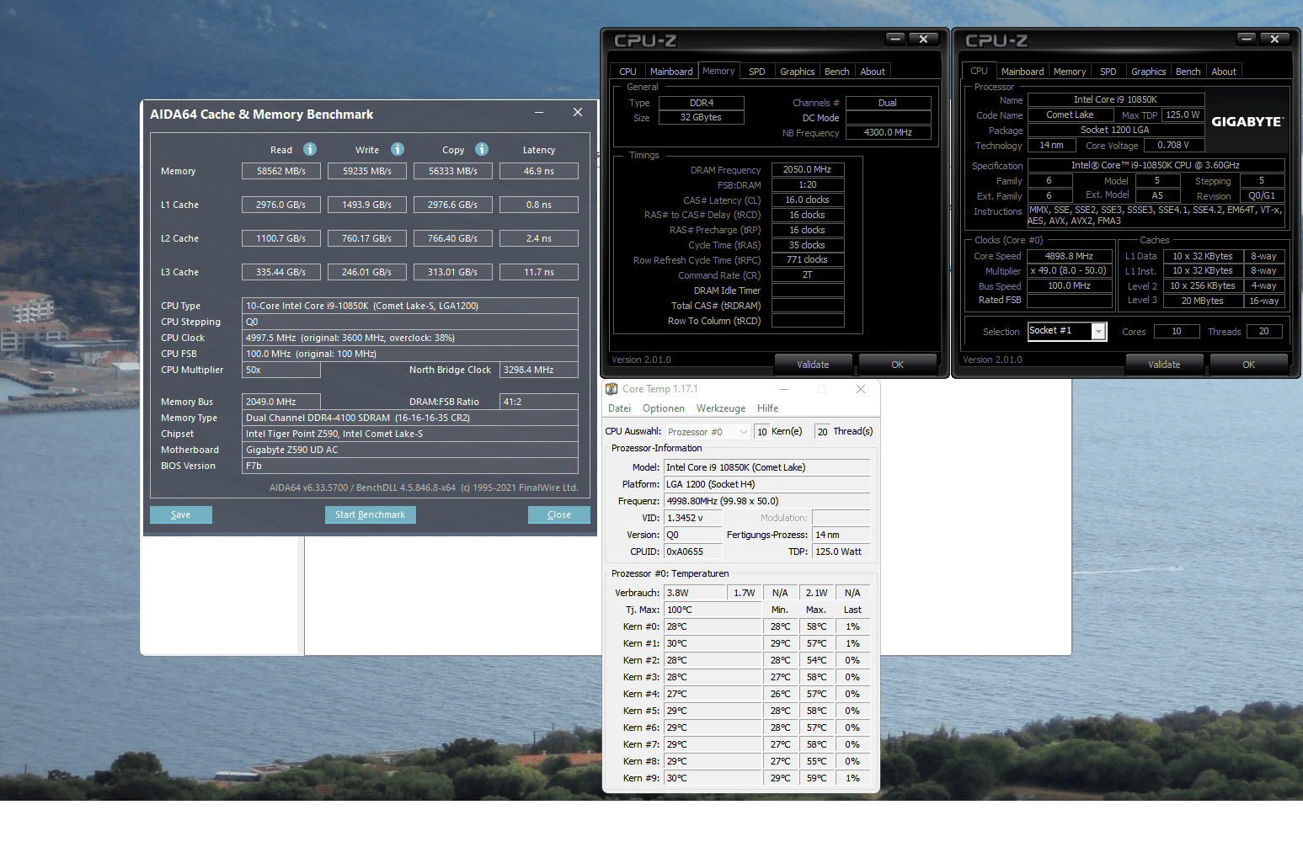1303x842 pixels.
Task: Click the Threads count 20 in CPU-Z
Action: 1264,331
